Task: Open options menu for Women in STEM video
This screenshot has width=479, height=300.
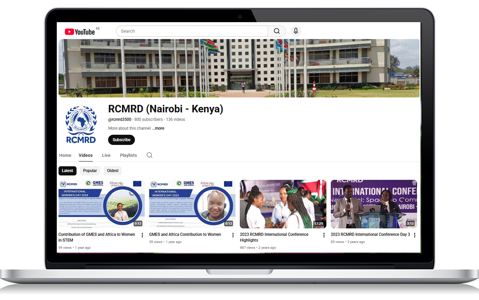Action: coord(142,235)
